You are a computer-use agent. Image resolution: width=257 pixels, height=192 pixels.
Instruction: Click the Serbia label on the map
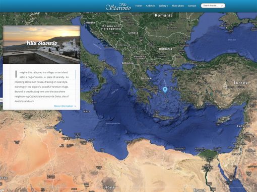133,33
